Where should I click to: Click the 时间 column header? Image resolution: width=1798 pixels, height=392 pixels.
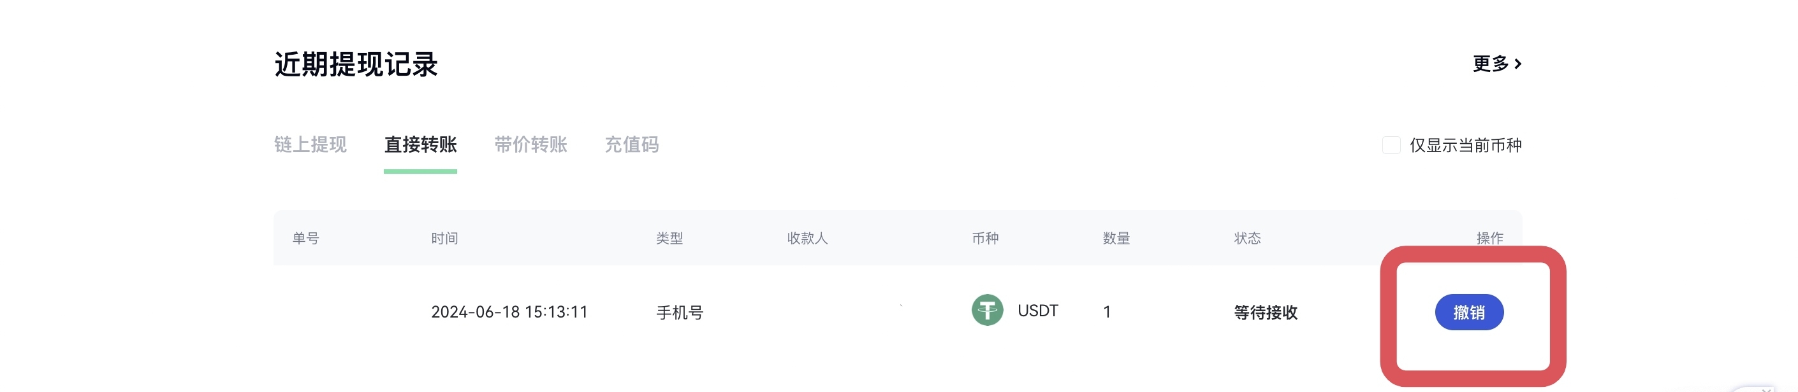point(444,238)
